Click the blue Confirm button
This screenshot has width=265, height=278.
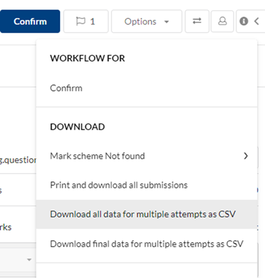(30, 21)
